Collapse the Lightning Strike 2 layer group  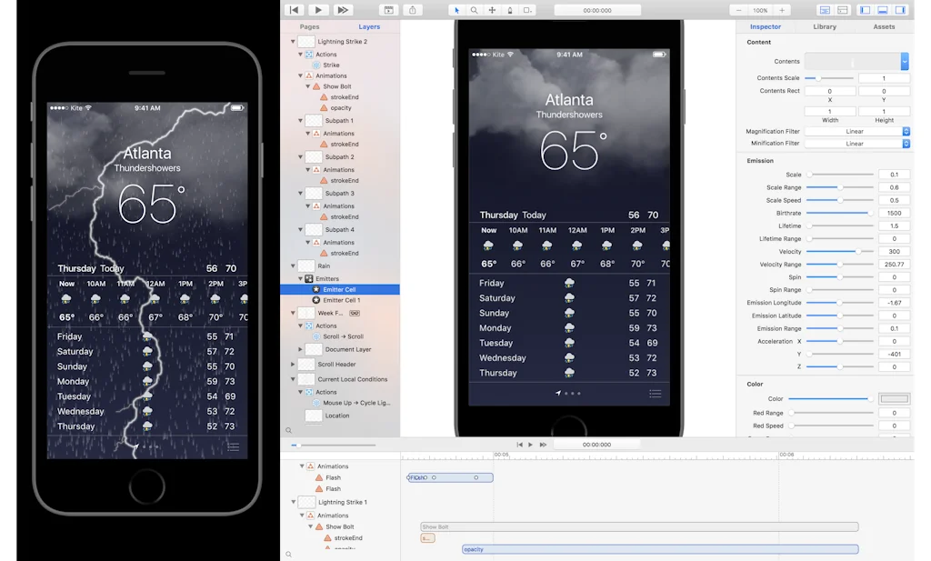pyautogui.click(x=292, y=41)
